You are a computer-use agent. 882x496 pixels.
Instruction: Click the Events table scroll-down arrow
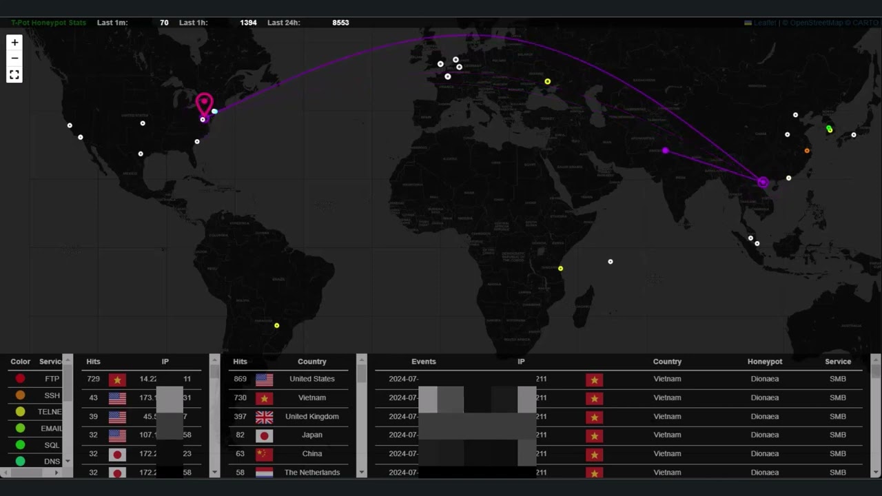876,473
